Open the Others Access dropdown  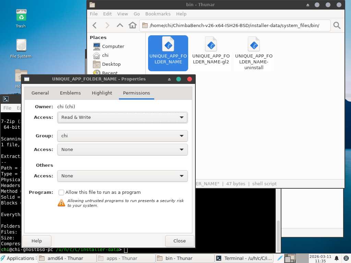click(122, 176)
